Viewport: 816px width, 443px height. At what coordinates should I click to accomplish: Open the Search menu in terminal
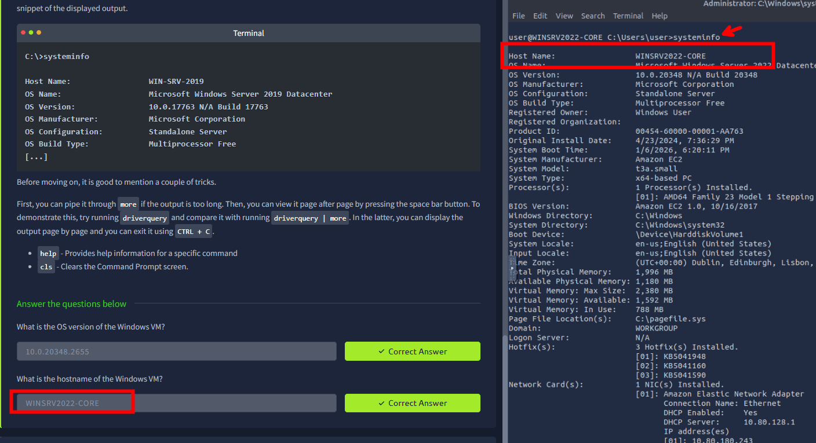click(x=593, y=16)
